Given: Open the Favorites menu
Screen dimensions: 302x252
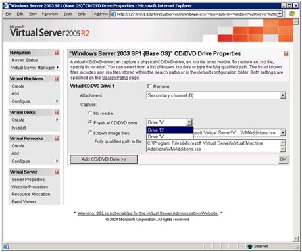Looking at the screenshot, I should 50,14.
